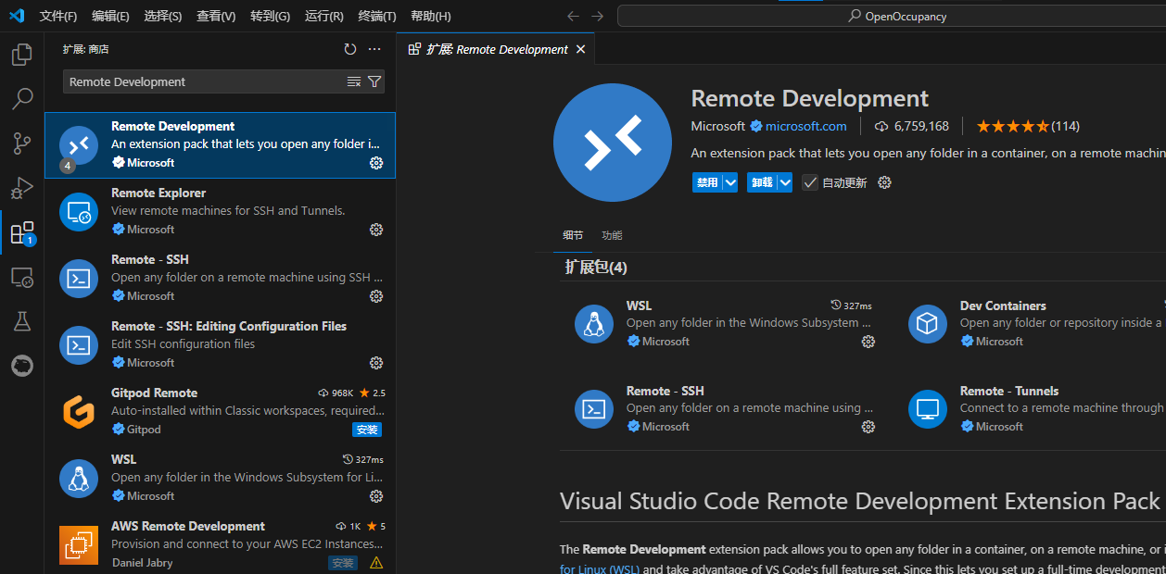Open the extensions panel more actions menu

click(x=374, y=49)
